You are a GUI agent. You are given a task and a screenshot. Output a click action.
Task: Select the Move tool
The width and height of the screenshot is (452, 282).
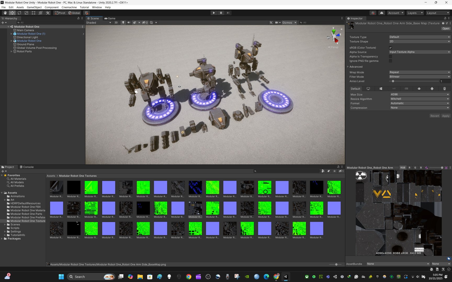pyautogui.click(x=12, y=13)
